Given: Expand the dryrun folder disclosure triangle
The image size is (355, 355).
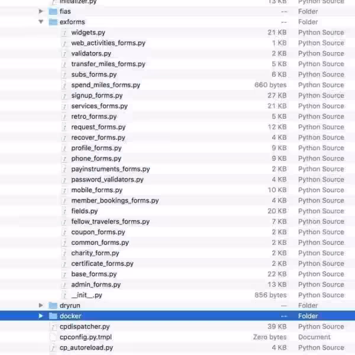Looking at the screenshot, I should (x=41, y=305).
